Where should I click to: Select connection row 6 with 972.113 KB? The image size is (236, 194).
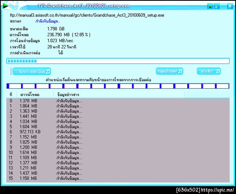(118, 132)
